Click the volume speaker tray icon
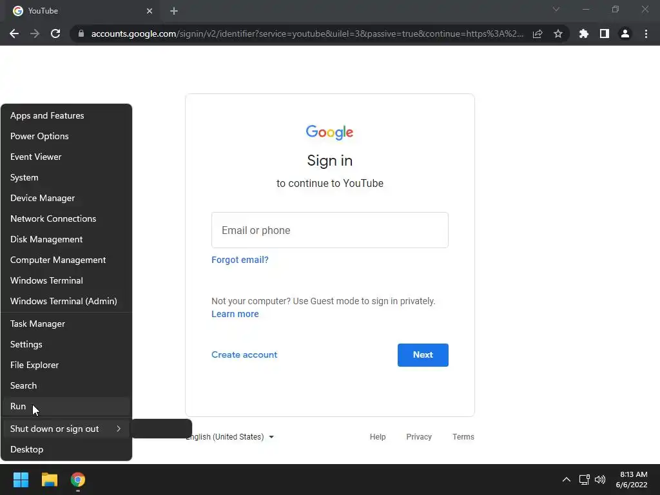 600,480
